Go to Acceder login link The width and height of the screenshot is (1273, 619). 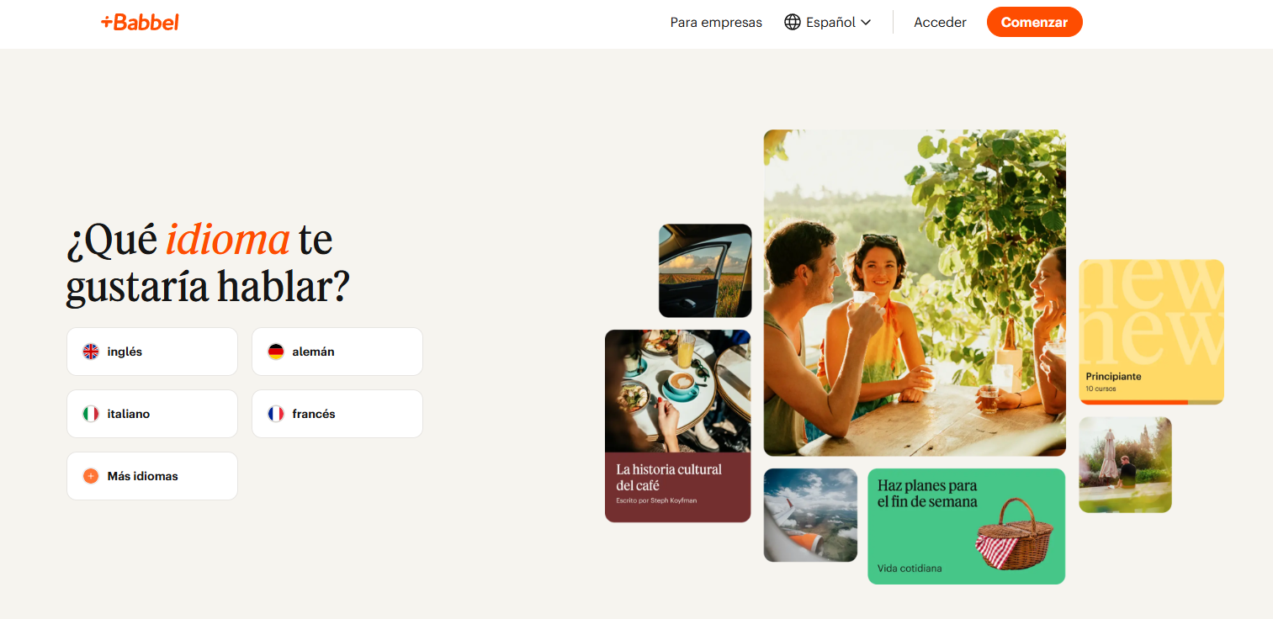click(x=940, y=23)
